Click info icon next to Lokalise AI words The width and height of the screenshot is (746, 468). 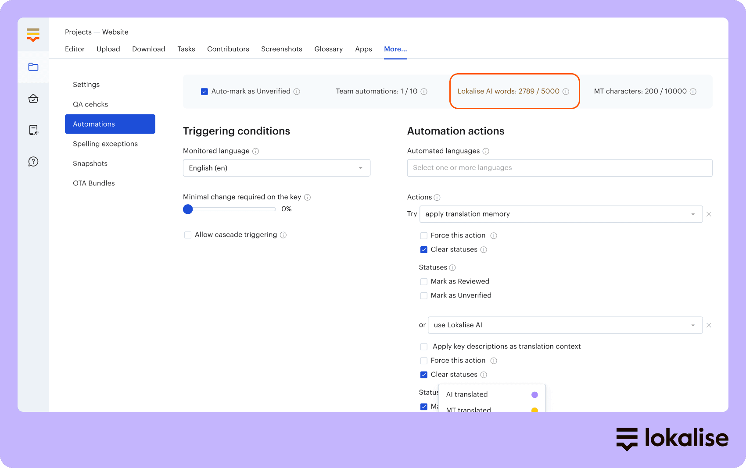(566, 92)
